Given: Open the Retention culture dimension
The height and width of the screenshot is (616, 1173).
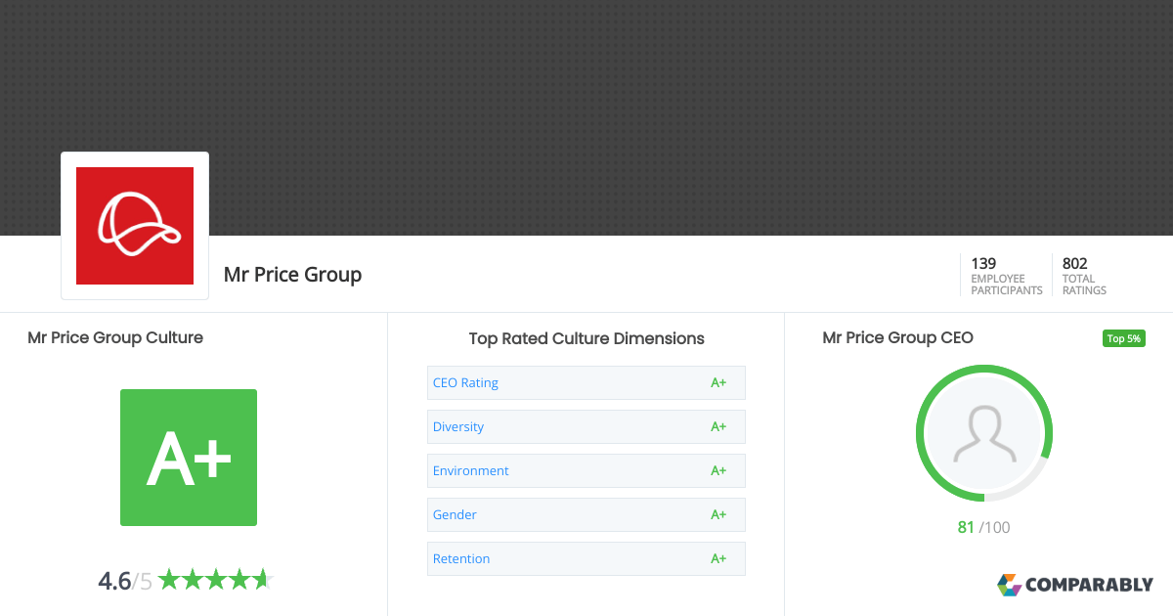Looking at the screenshot, I should click(461, 558).
